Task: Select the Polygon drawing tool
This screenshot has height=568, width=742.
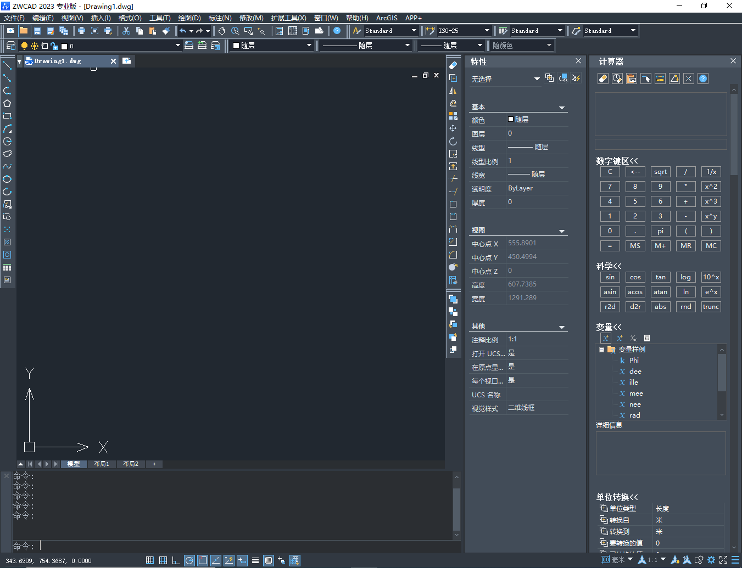Action: pyautogui.click(x=7, y=103)
